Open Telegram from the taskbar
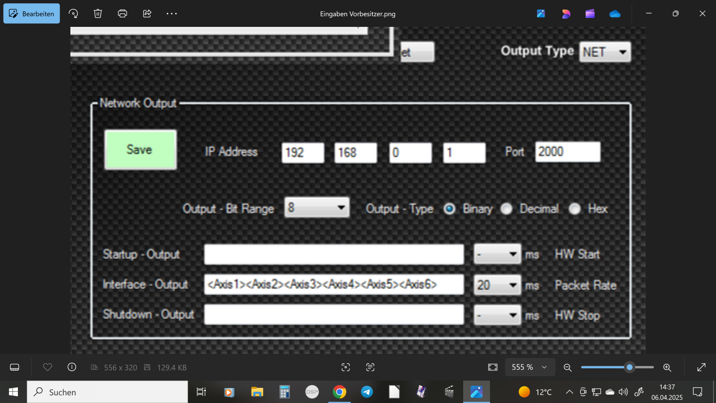The image size is (716, 403). click(x=367, y=392)
